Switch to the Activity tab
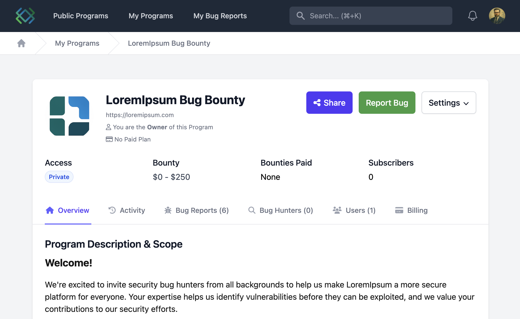 [132, 210]
